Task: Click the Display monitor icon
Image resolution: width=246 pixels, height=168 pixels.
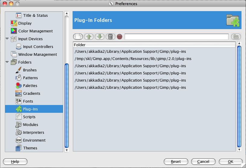Action: click(14, 23)
